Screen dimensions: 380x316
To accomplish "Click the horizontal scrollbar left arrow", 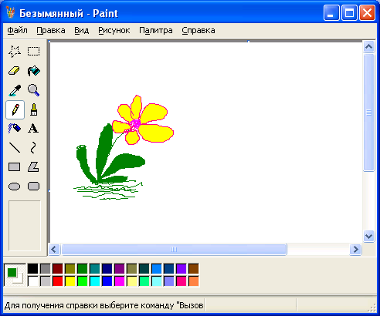I will coord(54,249).
